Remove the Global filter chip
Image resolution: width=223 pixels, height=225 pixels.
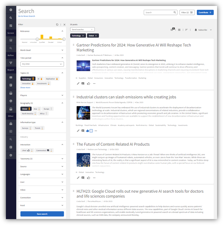(96, 36)
